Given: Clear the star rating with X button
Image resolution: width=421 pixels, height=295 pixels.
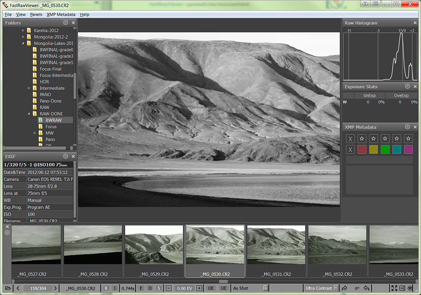Looking at the screenshot, I should pyautogui.click(x=350, y=139).
